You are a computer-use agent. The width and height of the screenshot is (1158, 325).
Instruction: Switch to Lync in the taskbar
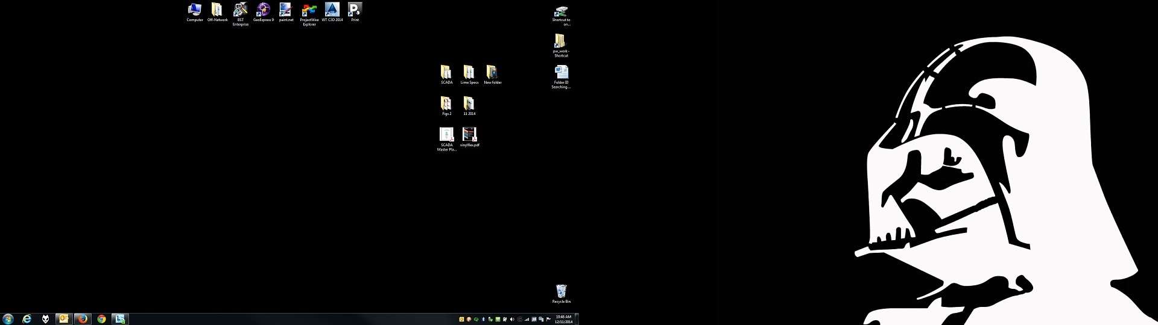120,319
